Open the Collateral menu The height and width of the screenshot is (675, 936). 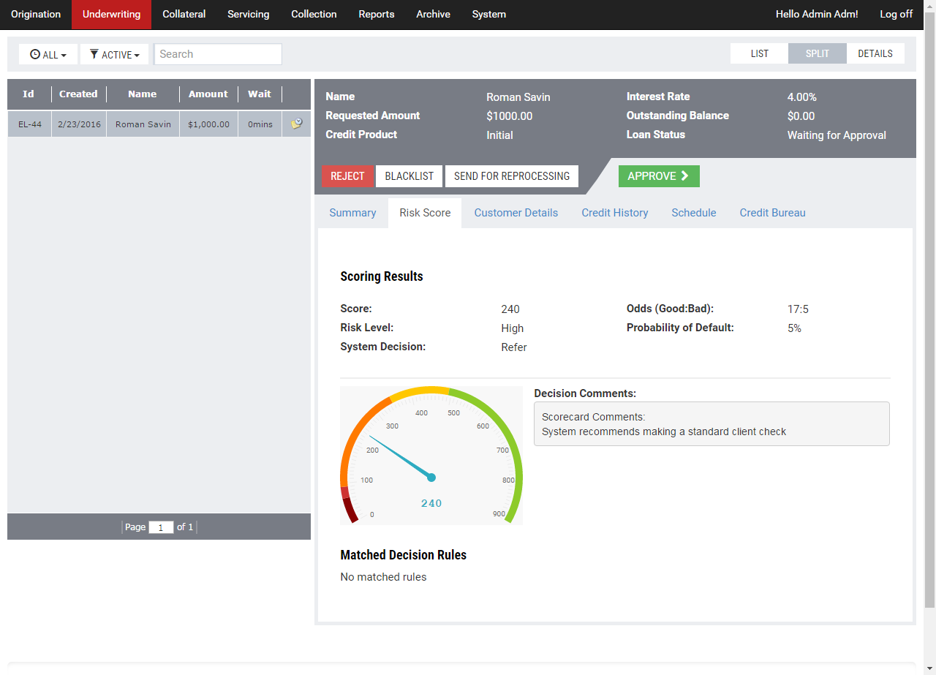[184, 15]
